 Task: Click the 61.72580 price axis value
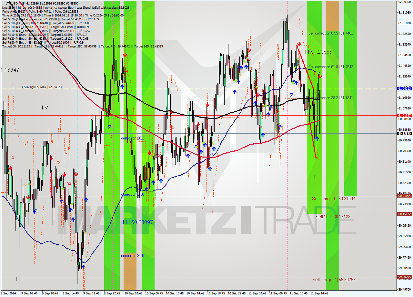pyautogui.click(x=404, y=34)
